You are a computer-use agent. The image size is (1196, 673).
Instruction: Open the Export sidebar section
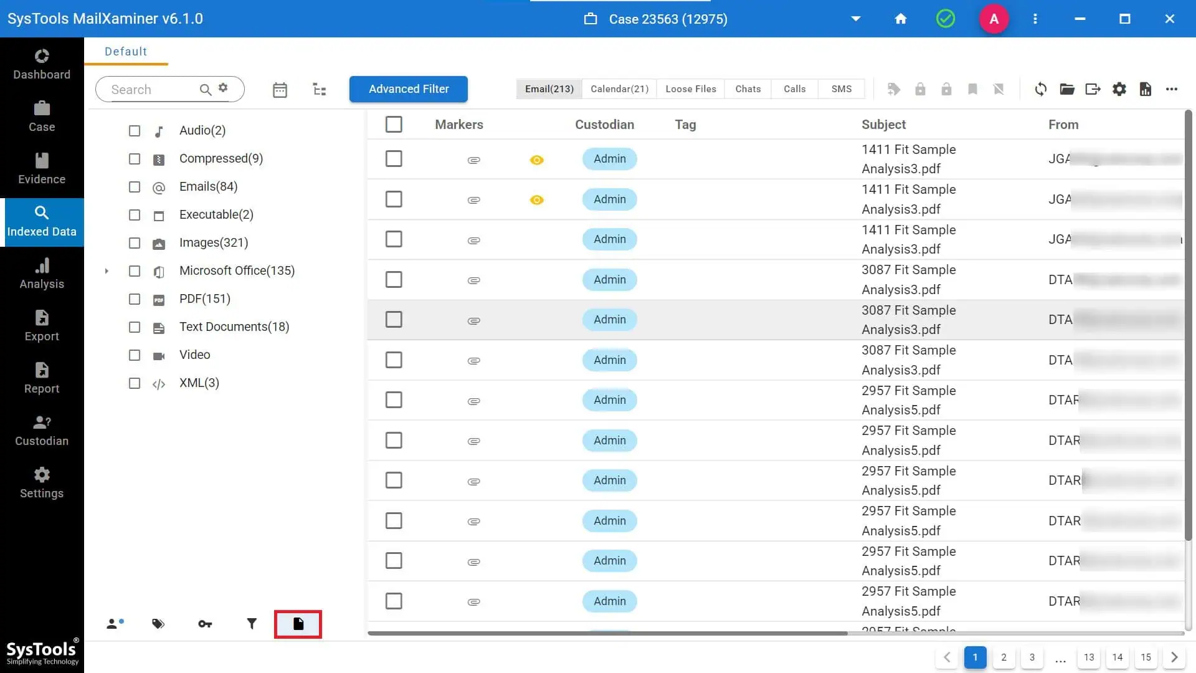(42, 326)
